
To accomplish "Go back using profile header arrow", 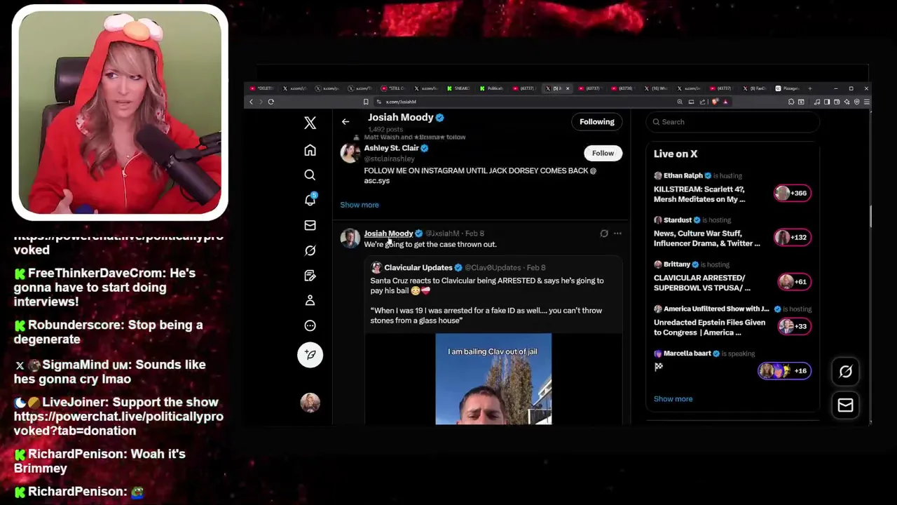I will click(x=345, y=122).
